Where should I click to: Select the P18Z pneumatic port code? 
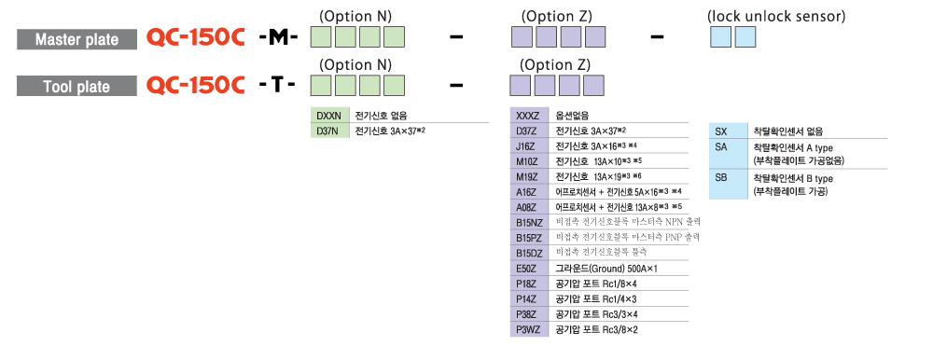pyautogui.click(x=529, y=284)
